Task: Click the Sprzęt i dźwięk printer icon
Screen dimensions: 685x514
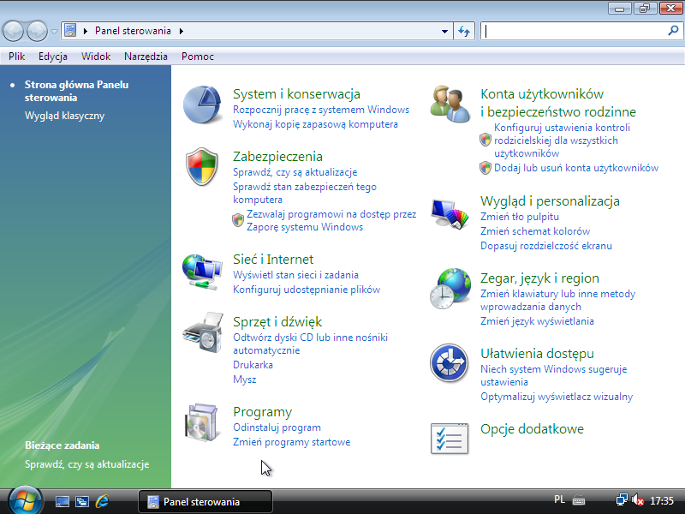Action: point(203,332)
